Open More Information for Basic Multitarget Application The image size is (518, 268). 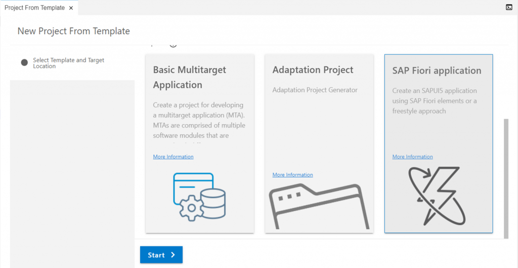173,156
